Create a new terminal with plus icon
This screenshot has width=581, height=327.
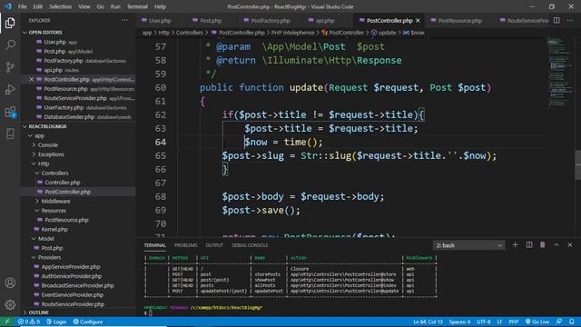click(x=515, y=245)
